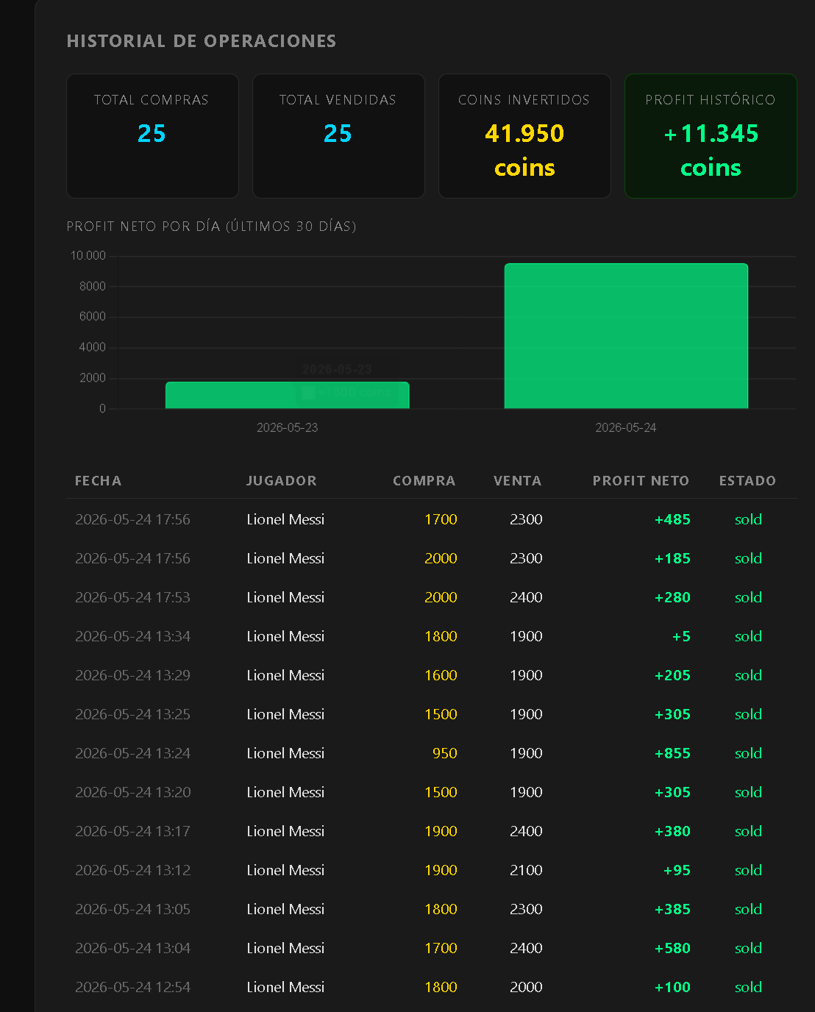Select the TOTAL VENDIDAS card showing 25
The image size is (815, 1012).
click(x=338, y=136)
